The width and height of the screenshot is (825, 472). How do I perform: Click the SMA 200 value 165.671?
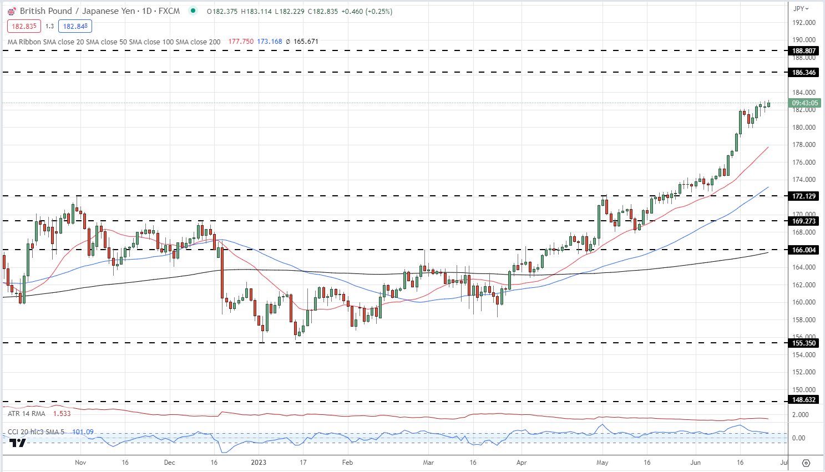tap(306, 42)
